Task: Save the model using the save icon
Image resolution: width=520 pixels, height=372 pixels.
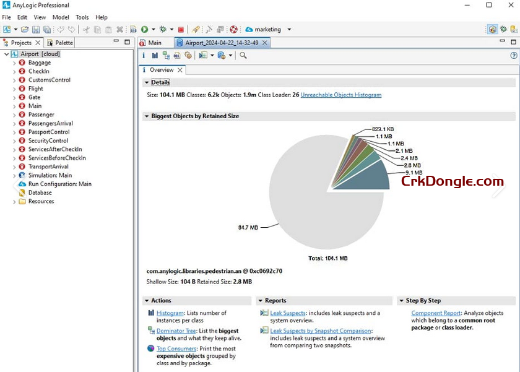Action: 37,29
